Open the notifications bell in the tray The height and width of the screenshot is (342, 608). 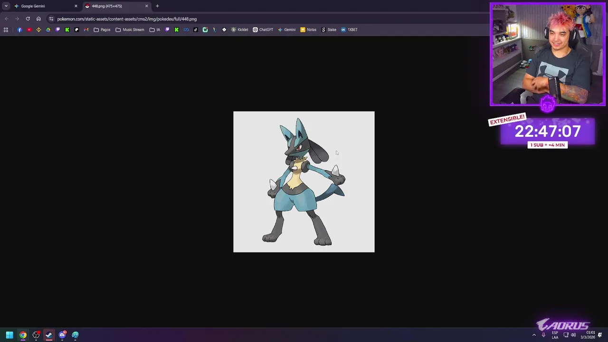pyautogui.click(x=600, y=335)
